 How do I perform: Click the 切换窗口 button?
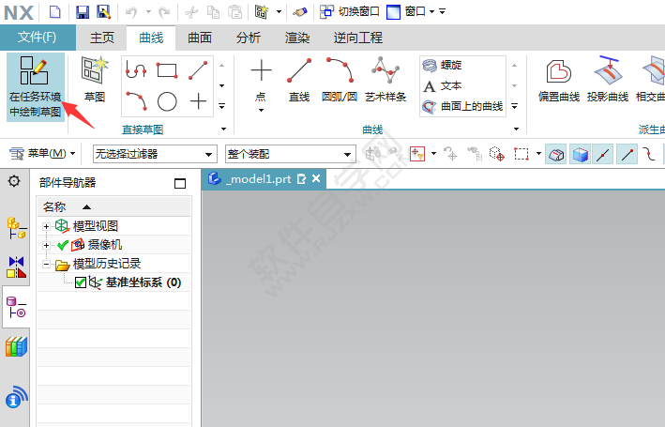coord(350,11)
